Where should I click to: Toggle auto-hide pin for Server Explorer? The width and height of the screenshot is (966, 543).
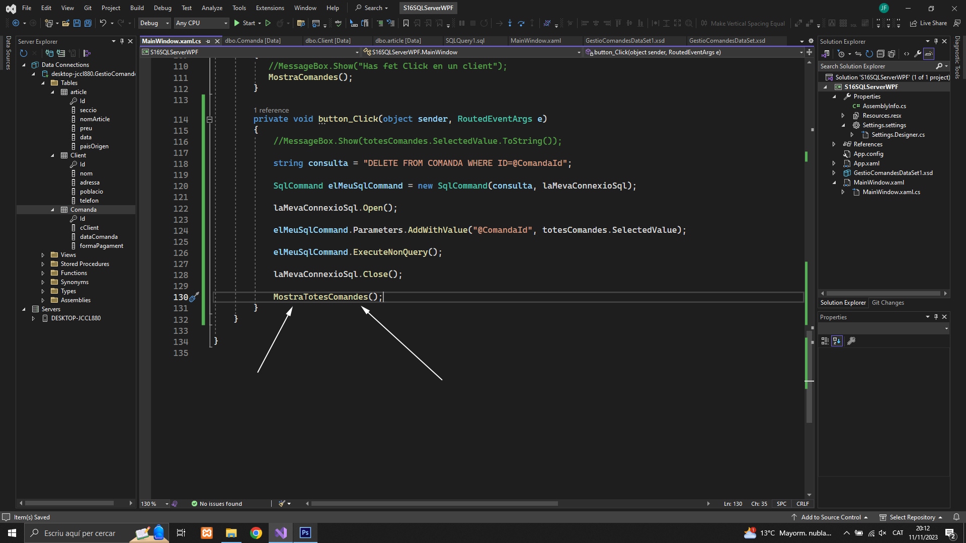click(122, 41)
